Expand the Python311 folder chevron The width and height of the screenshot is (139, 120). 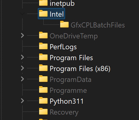point(23,101)
